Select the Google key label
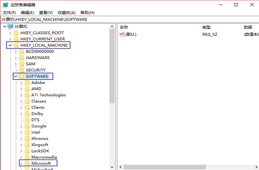Viewport: 259px width, 170px height. [39, 126]
